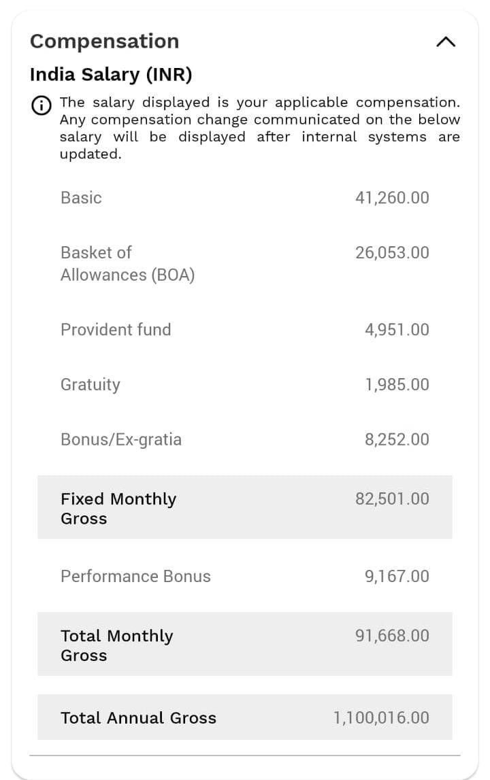Select the Total Monthly Gross row
Screen dimensions: 490x780
coord(244,644)
